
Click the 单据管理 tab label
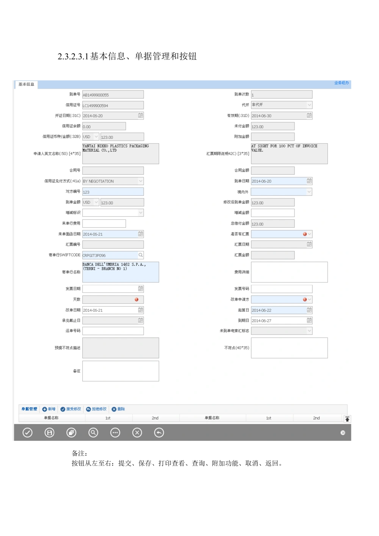click(x=28, y=409)
